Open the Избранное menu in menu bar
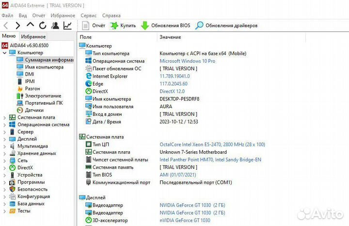349x226 pixels. (x=63, y=16)
